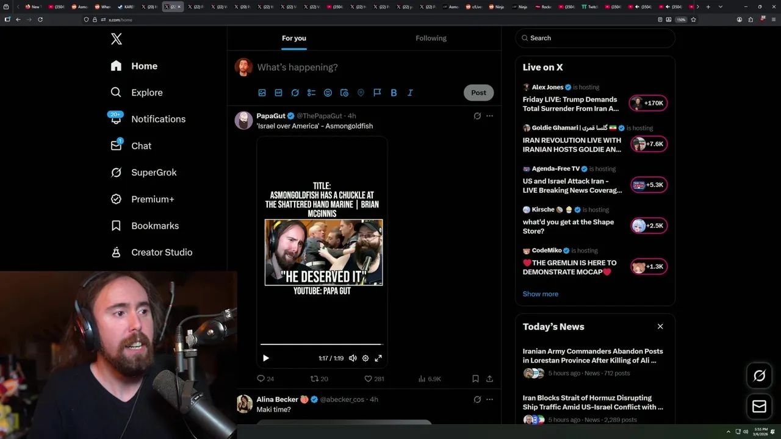This screenshot has height=439, width=781.
Task: Click the Post button
Action: (x=478, y=93)
